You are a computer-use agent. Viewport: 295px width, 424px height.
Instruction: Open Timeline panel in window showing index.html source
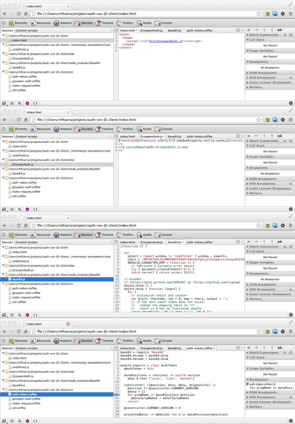click(104, 23)
